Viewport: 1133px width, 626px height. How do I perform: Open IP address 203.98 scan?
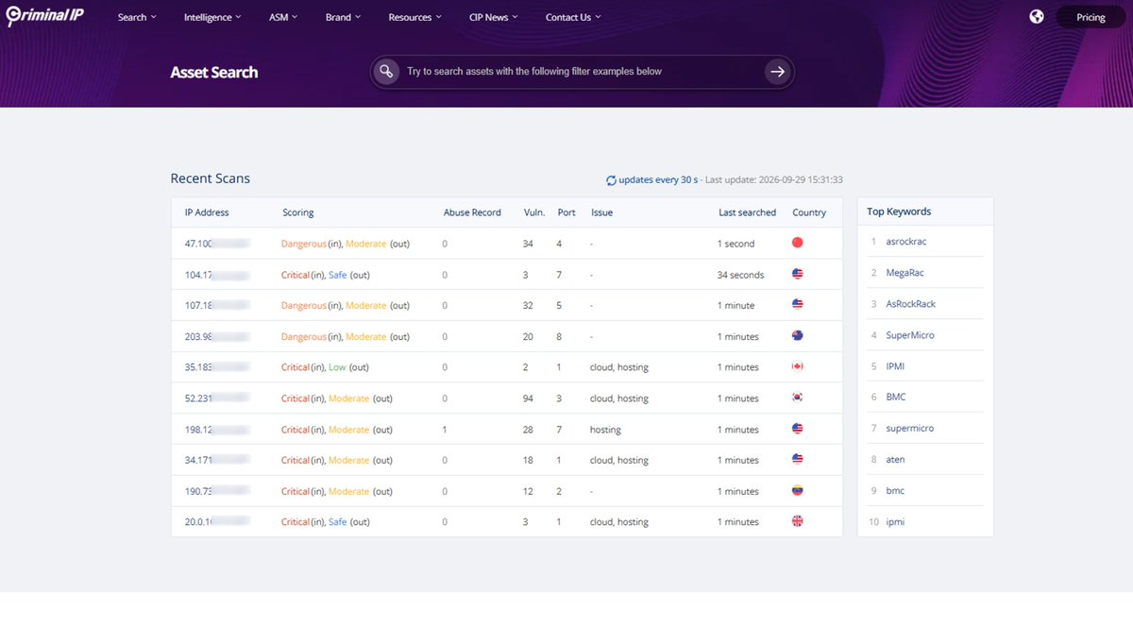tap(216, 336)
